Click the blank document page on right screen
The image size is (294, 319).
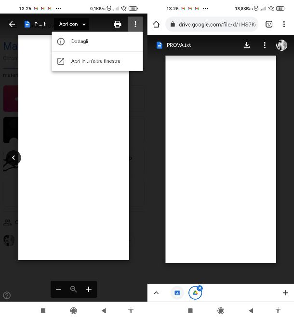[221, 159]
